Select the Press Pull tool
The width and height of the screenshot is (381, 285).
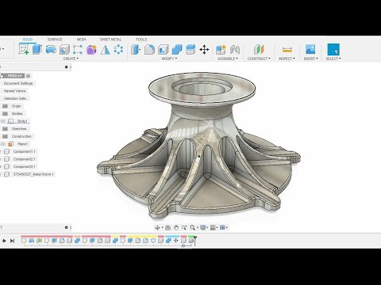coord(136,49)
